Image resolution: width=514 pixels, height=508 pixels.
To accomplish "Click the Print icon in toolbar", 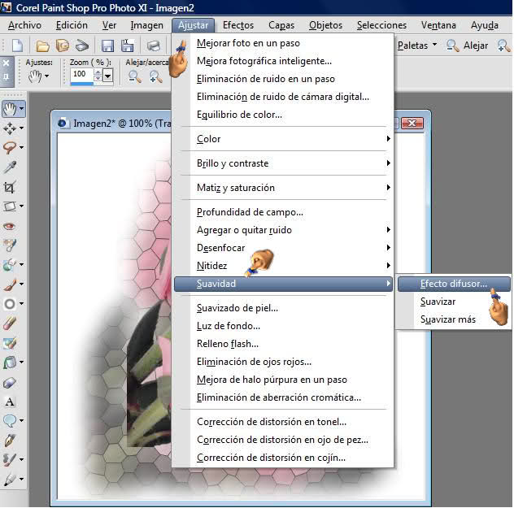I will click(153, 46).
